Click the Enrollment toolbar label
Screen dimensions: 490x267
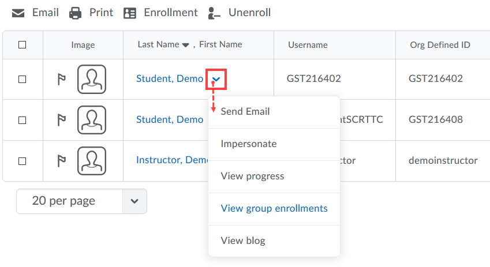coord(171,13)
